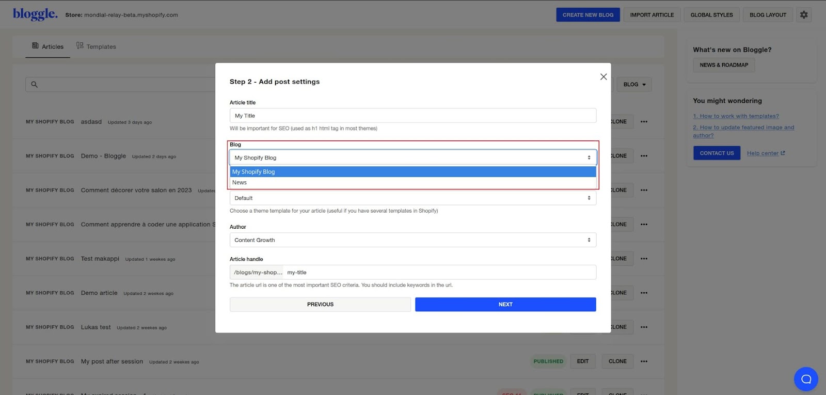826x395 pixels.
Task: Open the Help center link
Action: click(763, 153)
